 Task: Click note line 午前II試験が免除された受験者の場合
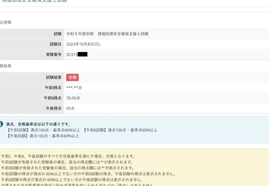click(68, 168)
